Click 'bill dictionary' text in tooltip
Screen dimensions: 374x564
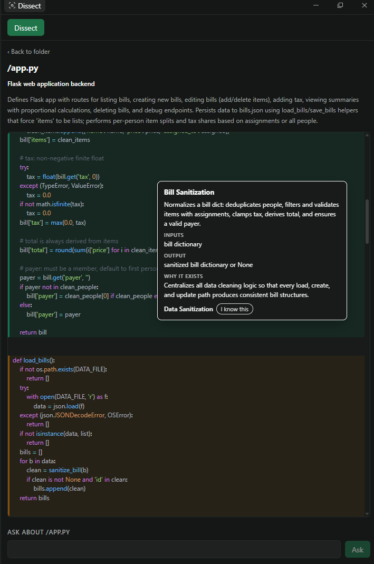pos(183,244)
